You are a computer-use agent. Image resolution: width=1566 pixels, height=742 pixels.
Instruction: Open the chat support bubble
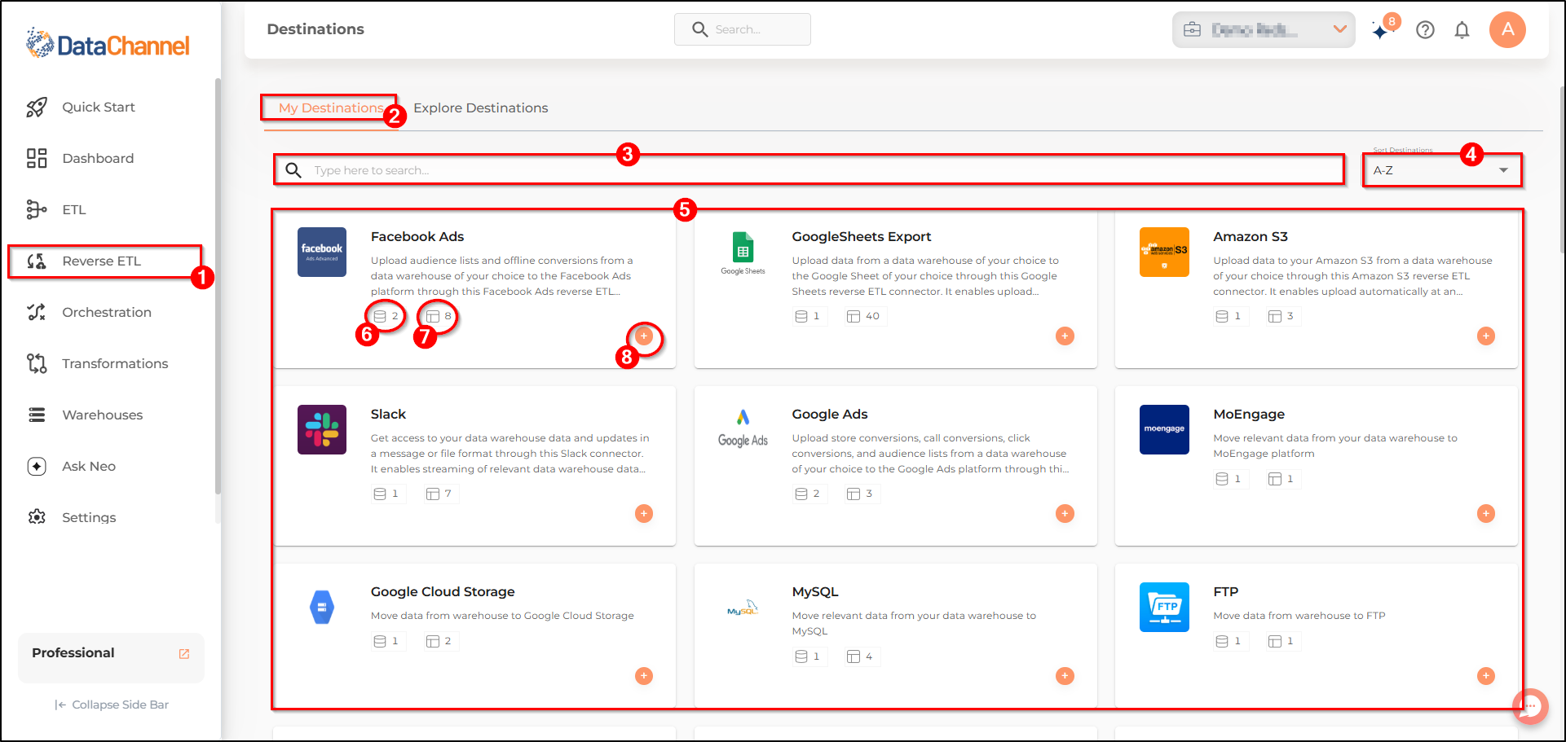point(1530,706)
